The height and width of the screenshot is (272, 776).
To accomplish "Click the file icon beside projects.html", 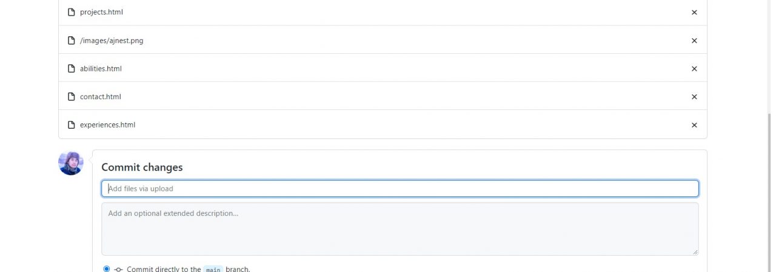I will [72, 12].
